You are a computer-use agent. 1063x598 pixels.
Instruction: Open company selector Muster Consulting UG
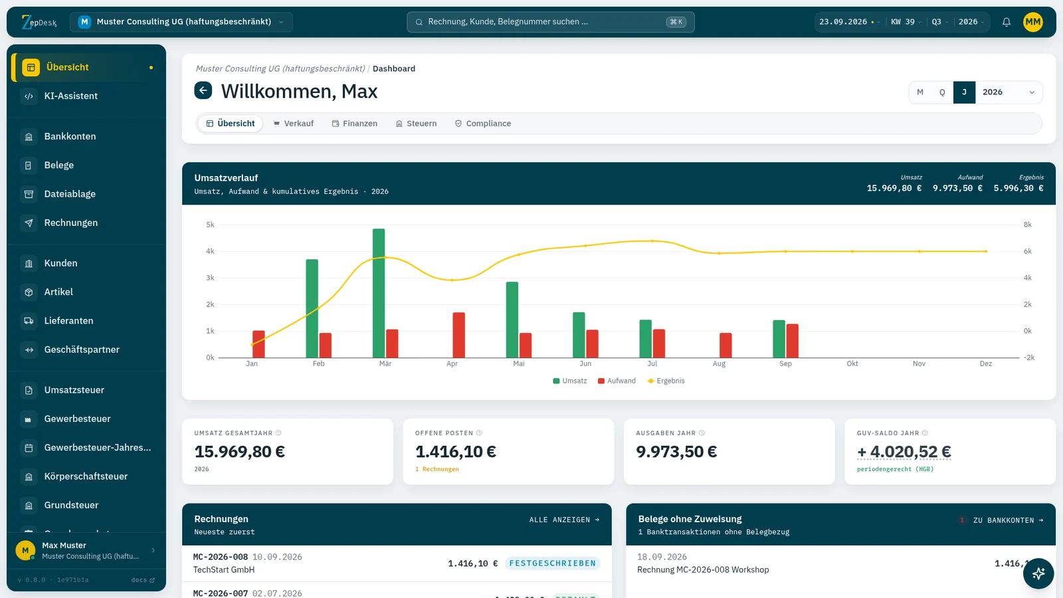tap(181, 22)
